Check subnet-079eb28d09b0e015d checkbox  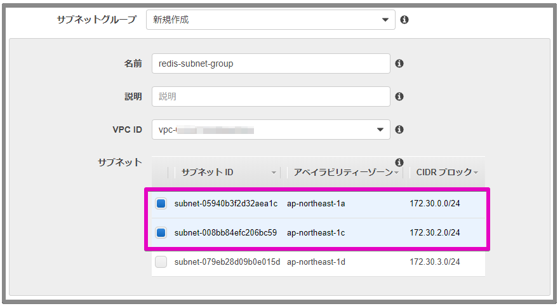click(x=161, y=262)
